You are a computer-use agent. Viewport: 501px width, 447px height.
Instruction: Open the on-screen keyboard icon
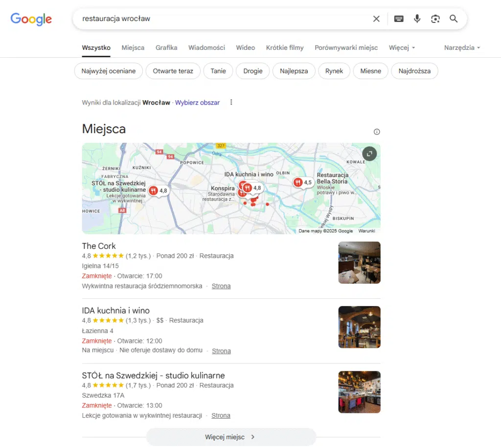tap(399, 19)
